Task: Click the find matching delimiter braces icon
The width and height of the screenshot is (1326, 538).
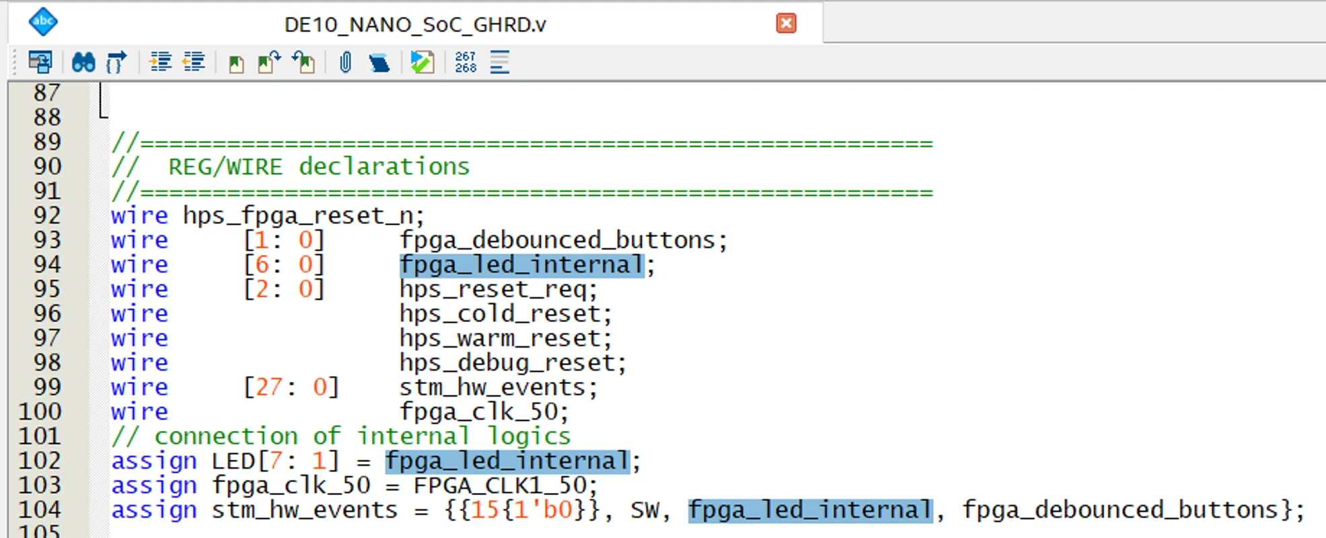Action: [x=116, y=62]
